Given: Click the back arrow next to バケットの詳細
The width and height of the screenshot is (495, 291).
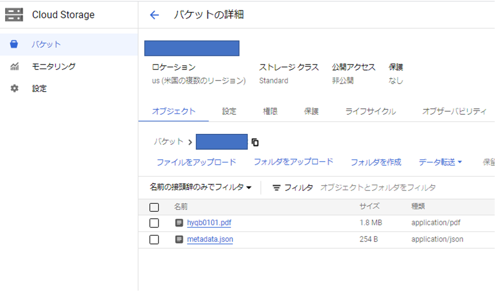Looking at the screenshot, I should point(154,15).
